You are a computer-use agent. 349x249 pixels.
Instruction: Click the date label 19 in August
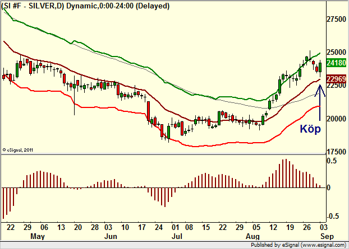pyautogui.click(x=290, y=227)
